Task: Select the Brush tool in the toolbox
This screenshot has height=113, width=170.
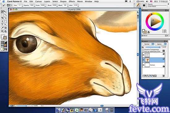Action: pos(2,12)
